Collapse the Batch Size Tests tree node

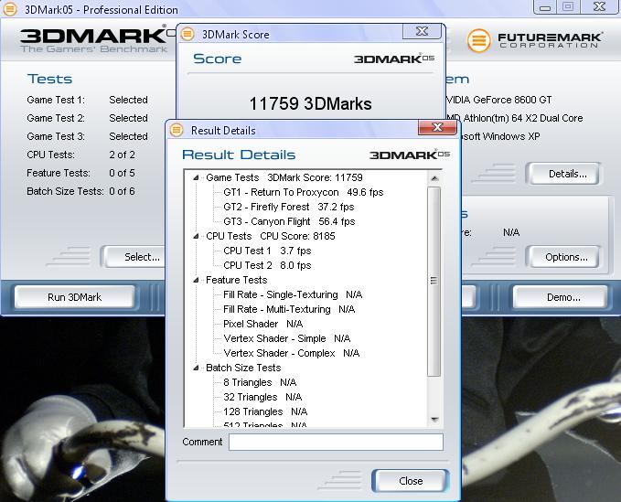(x=196, y=368)
